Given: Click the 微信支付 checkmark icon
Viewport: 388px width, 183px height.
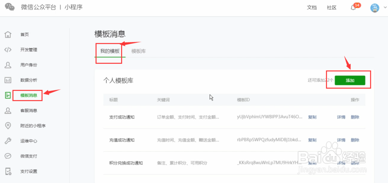Looking at the screenshot, I should pyautogui.click(x=8, y=156).
